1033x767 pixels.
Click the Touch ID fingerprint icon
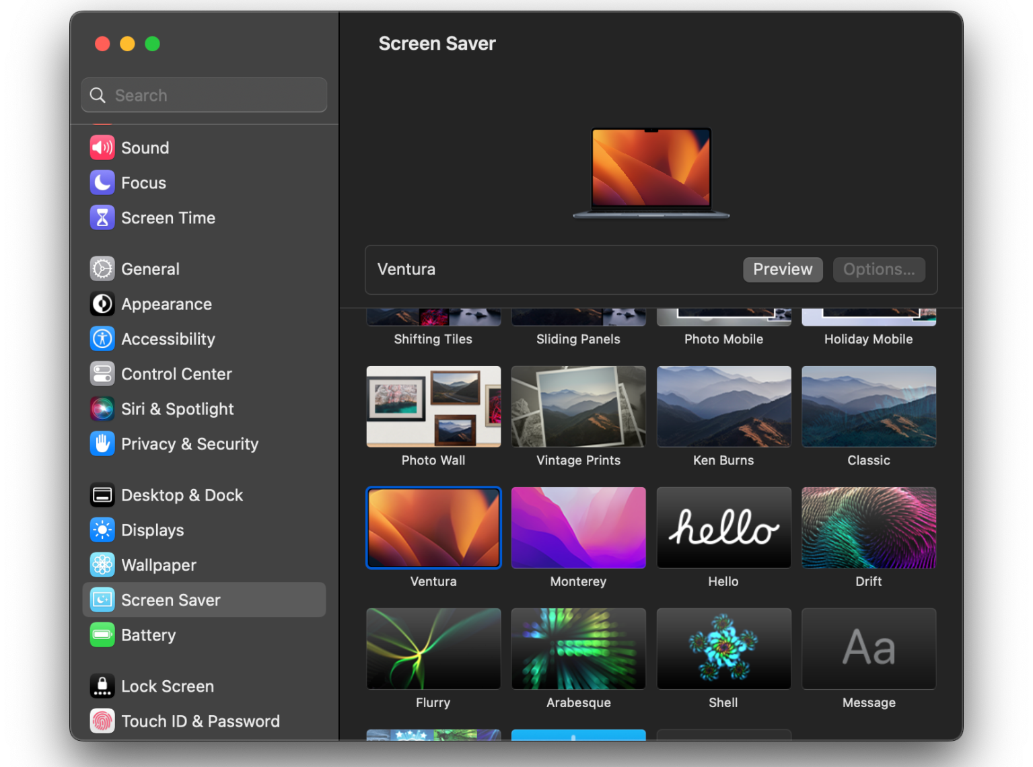(x=102, y=721)
